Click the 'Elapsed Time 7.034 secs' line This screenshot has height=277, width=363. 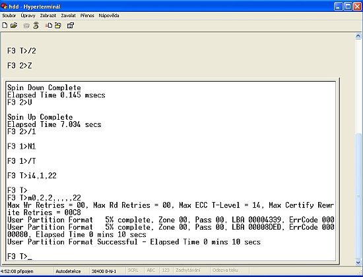[54, 124]
